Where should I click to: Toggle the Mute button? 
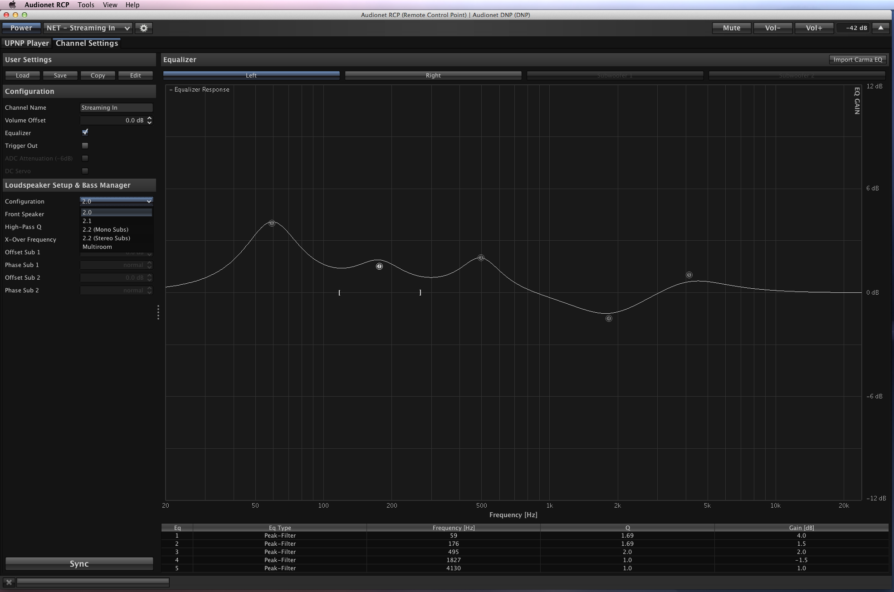coord(731,28)
